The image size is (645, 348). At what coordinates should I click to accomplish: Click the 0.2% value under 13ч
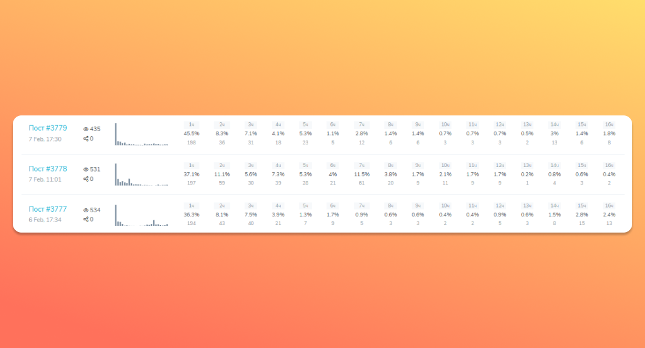click(x=527, y=175)
